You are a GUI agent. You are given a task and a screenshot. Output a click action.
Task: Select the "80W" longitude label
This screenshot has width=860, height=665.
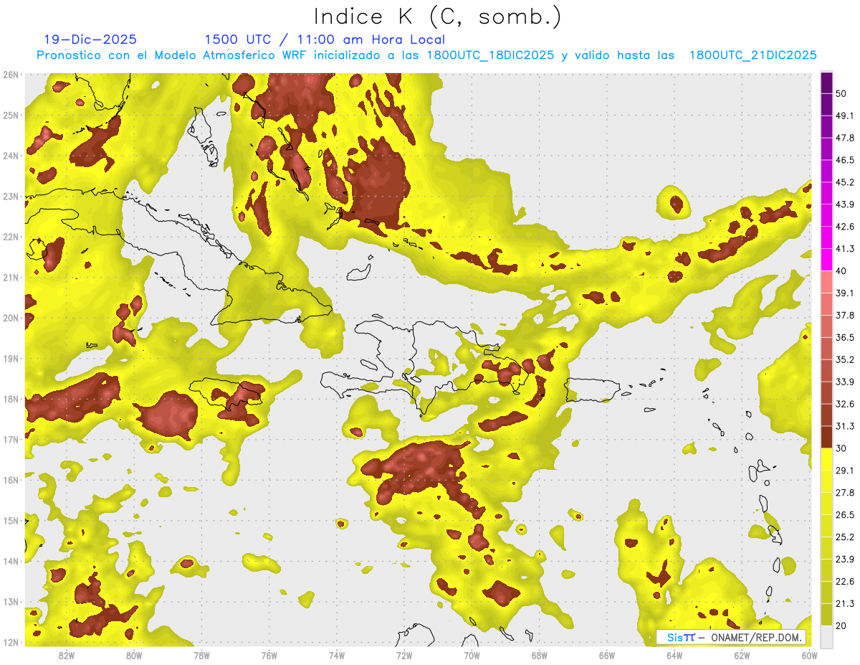[134, 656]
